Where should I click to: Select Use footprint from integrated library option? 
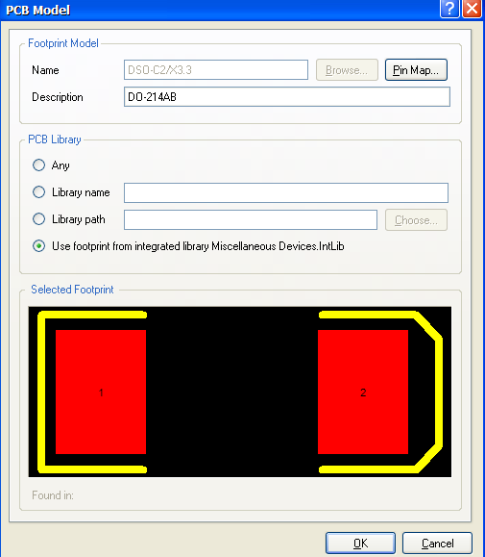tap(38, 246)
